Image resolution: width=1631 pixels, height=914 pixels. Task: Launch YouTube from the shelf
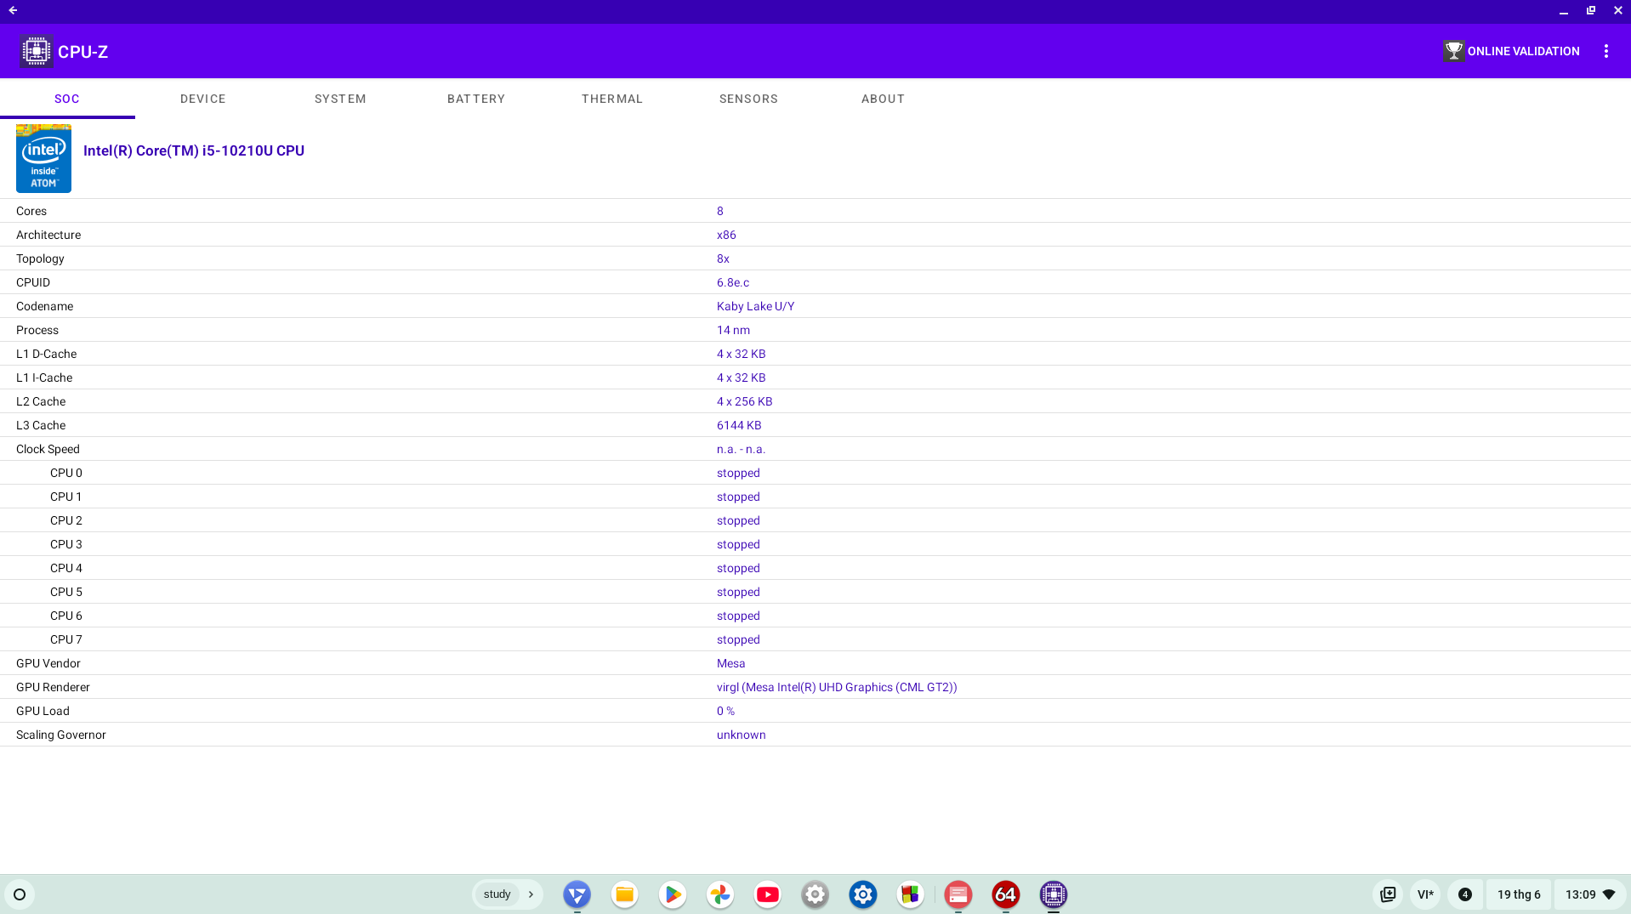(768, 894)
